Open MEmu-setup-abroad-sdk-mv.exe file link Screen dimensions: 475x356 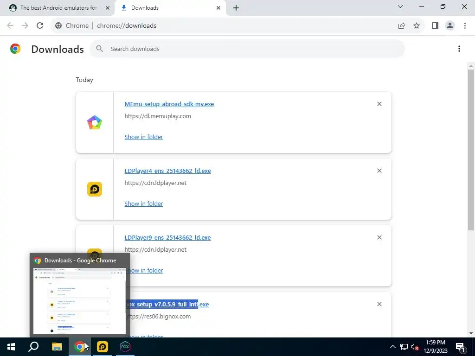(x=169, y=104)
